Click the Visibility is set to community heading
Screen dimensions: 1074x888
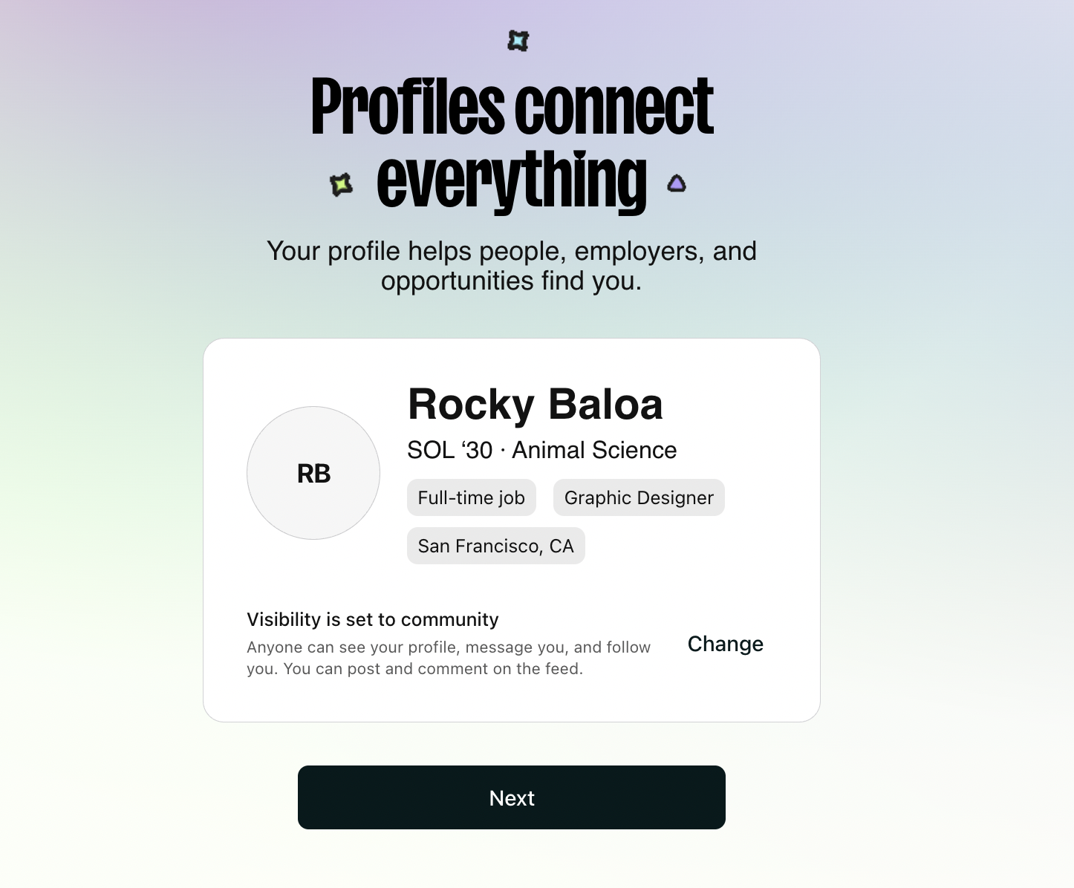[373, 618]
